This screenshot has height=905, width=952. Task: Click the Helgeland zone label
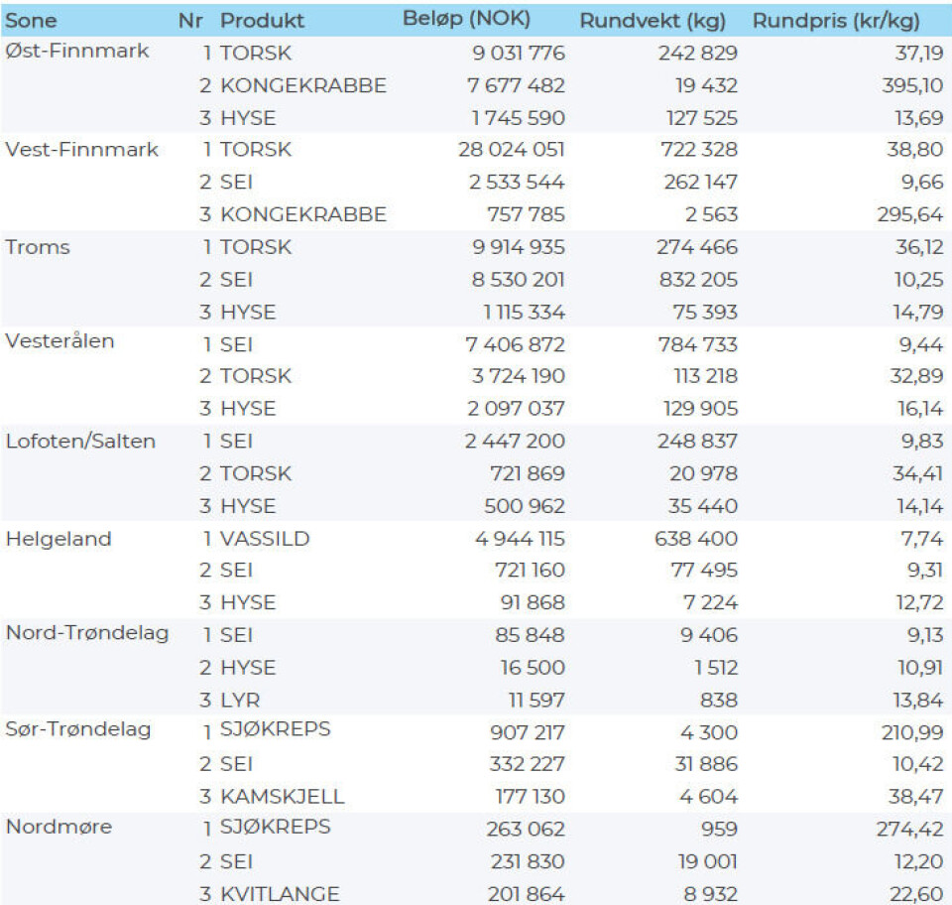[x=59, y=539]
